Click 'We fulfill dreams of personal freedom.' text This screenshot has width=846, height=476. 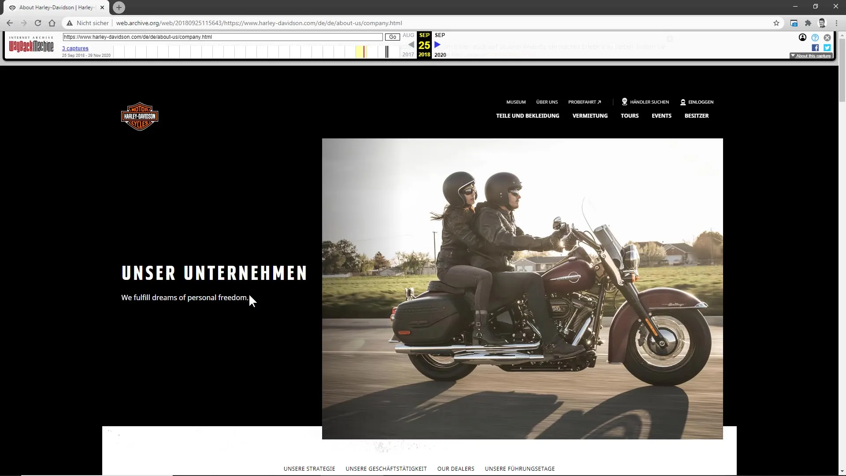coord(185,297)
